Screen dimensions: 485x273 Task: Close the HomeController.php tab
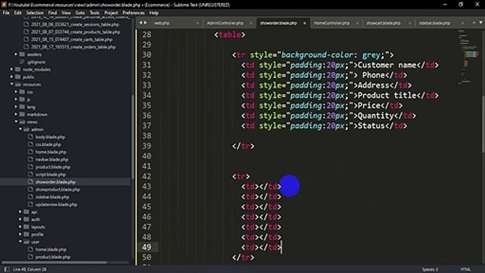tap(357, 23)
